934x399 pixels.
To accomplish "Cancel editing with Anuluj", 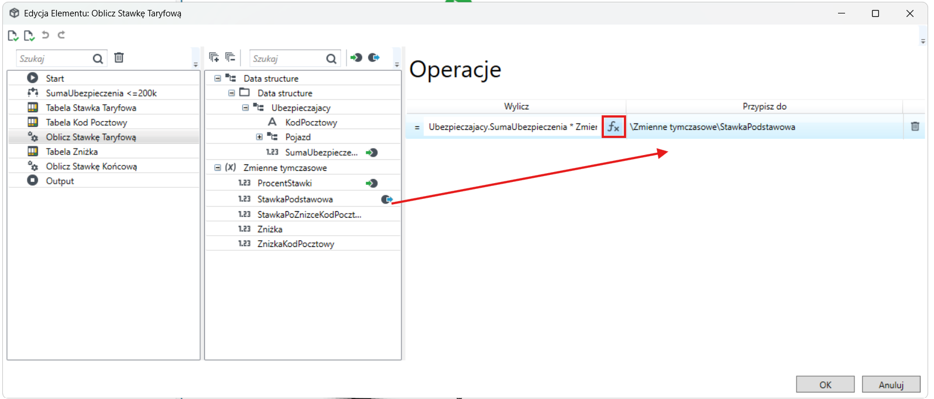I will click(x=891, y=384).
